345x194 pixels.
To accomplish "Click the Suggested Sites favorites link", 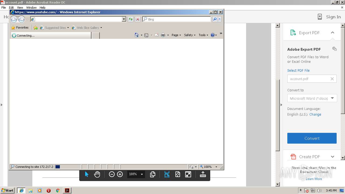I will [x=54, y=27].
